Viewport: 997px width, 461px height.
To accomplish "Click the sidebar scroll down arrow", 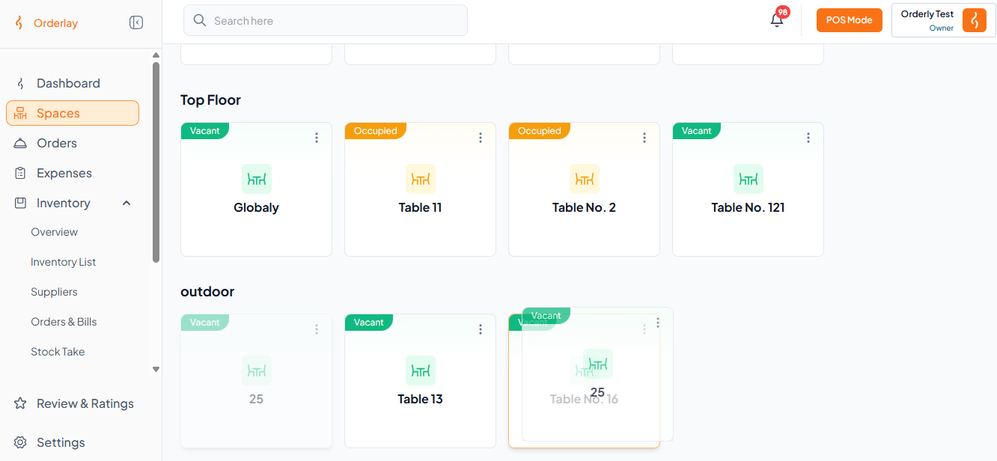I will (x=156, y=369).
